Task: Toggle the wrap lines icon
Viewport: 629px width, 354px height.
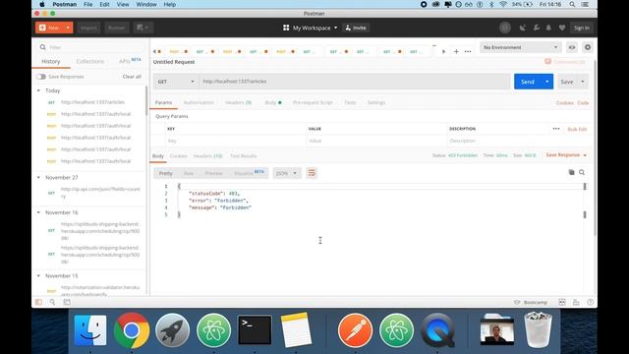Action: click(x=312, y=173)
